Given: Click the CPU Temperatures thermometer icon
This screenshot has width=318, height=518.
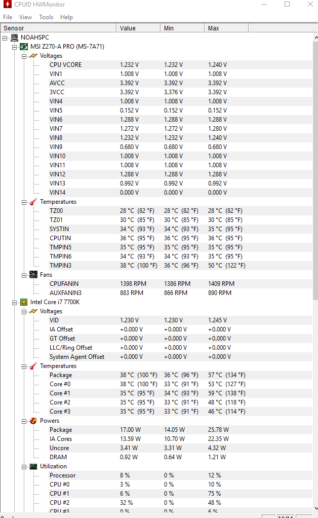Looking at the screenshot, I should click(33, 366).
